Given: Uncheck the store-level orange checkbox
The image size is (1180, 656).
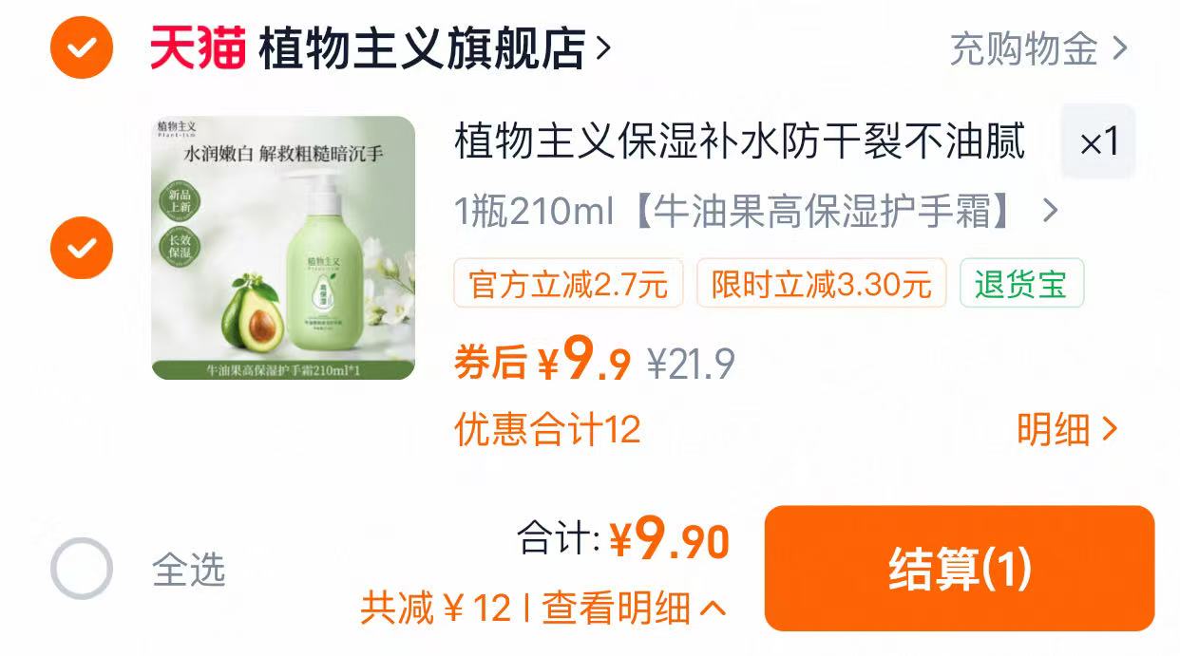Looking at the screenshot, I should pyautogui.click(x=82, y=47).
